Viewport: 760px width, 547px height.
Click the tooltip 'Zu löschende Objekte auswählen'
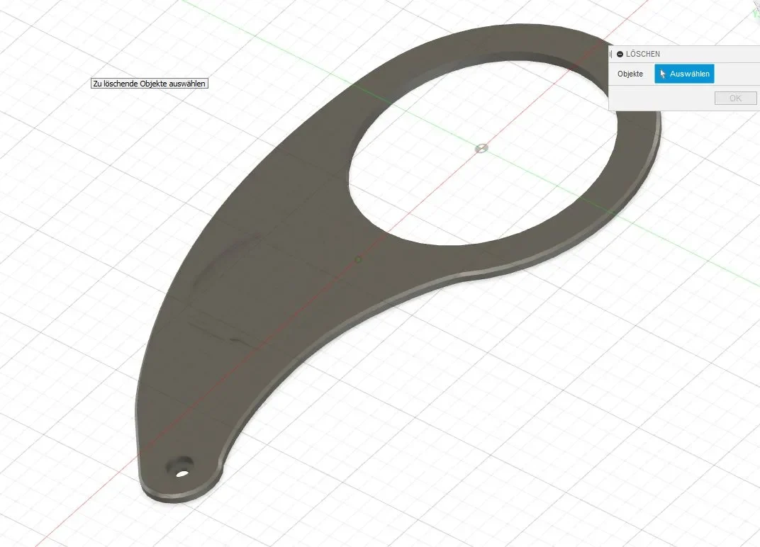[x=150, y=84]
